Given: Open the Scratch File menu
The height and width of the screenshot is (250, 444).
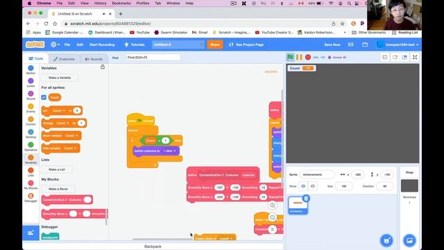Looking at the screenshot, I should click(x=67, y=44).
